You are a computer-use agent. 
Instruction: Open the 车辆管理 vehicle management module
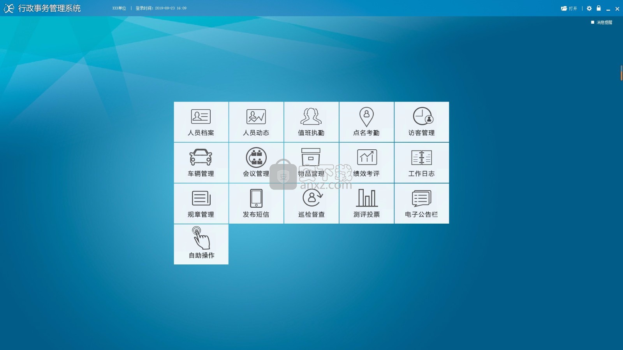tap(201, 163)
